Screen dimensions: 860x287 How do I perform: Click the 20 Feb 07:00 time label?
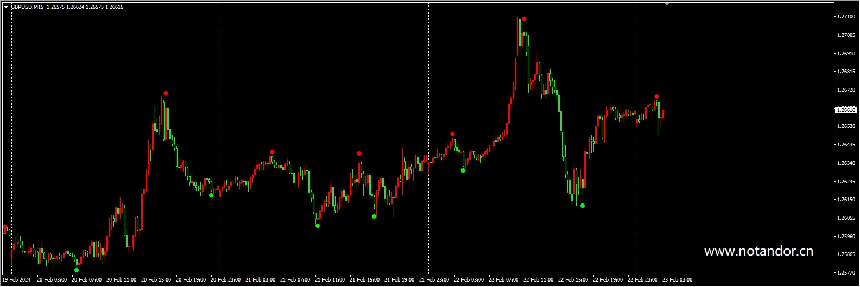tap(87, 280)
